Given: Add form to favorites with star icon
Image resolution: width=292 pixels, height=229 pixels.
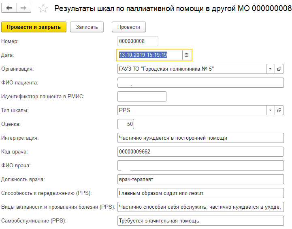Looking at the screenshot, I should click(x=44, y=8).
